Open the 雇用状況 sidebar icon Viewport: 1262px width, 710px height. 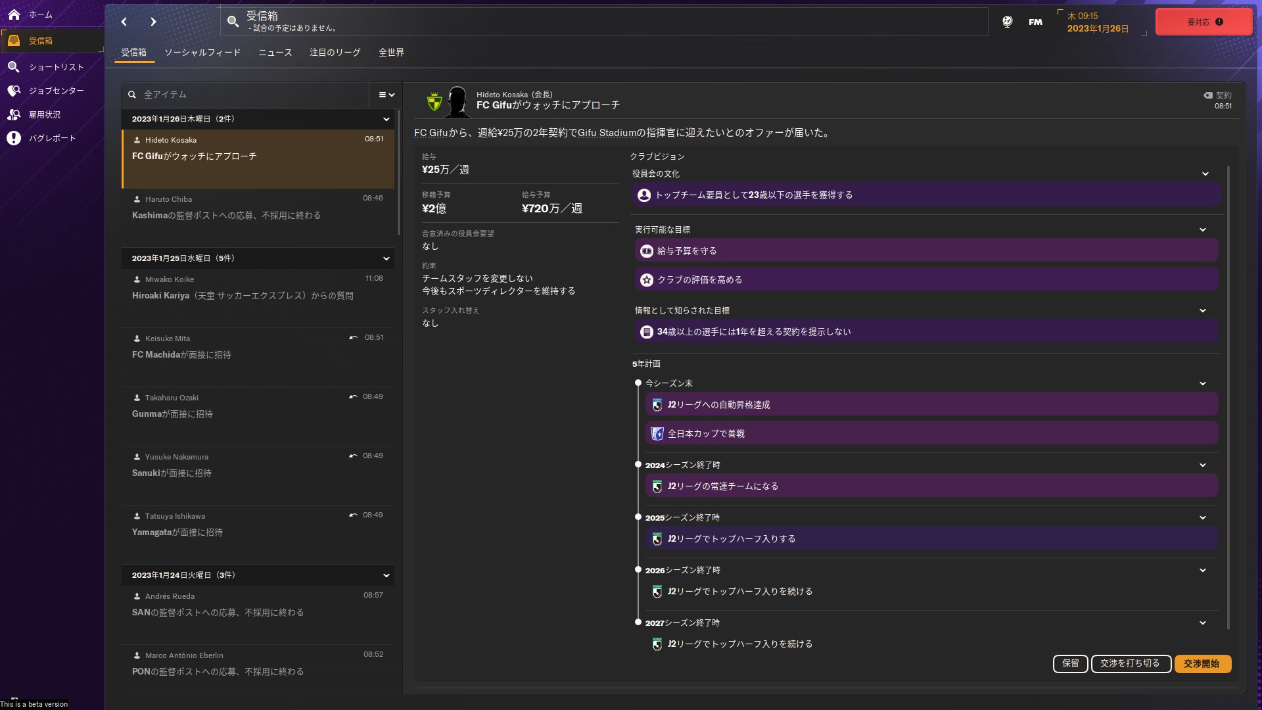[14, 114]
